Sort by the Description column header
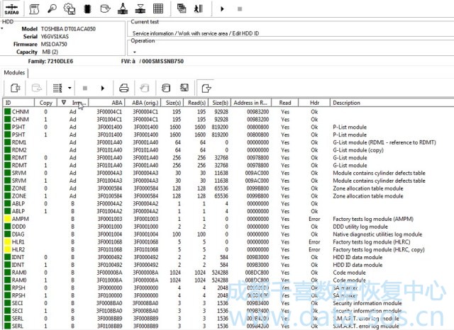Viewport: 454px width, 330px height. pos(345,103)
